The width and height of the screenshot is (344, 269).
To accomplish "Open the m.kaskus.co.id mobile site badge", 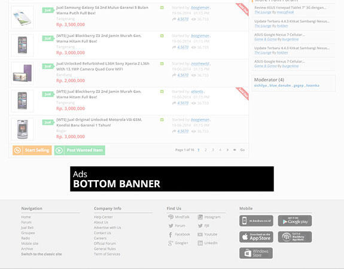I will [256, 221].
